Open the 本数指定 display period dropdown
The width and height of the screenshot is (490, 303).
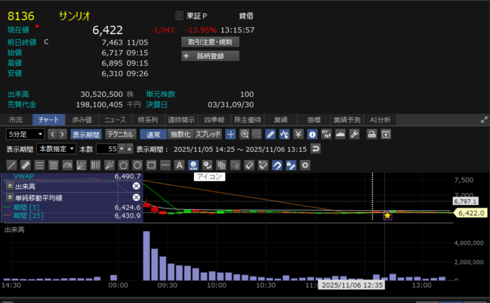(56, 149)
